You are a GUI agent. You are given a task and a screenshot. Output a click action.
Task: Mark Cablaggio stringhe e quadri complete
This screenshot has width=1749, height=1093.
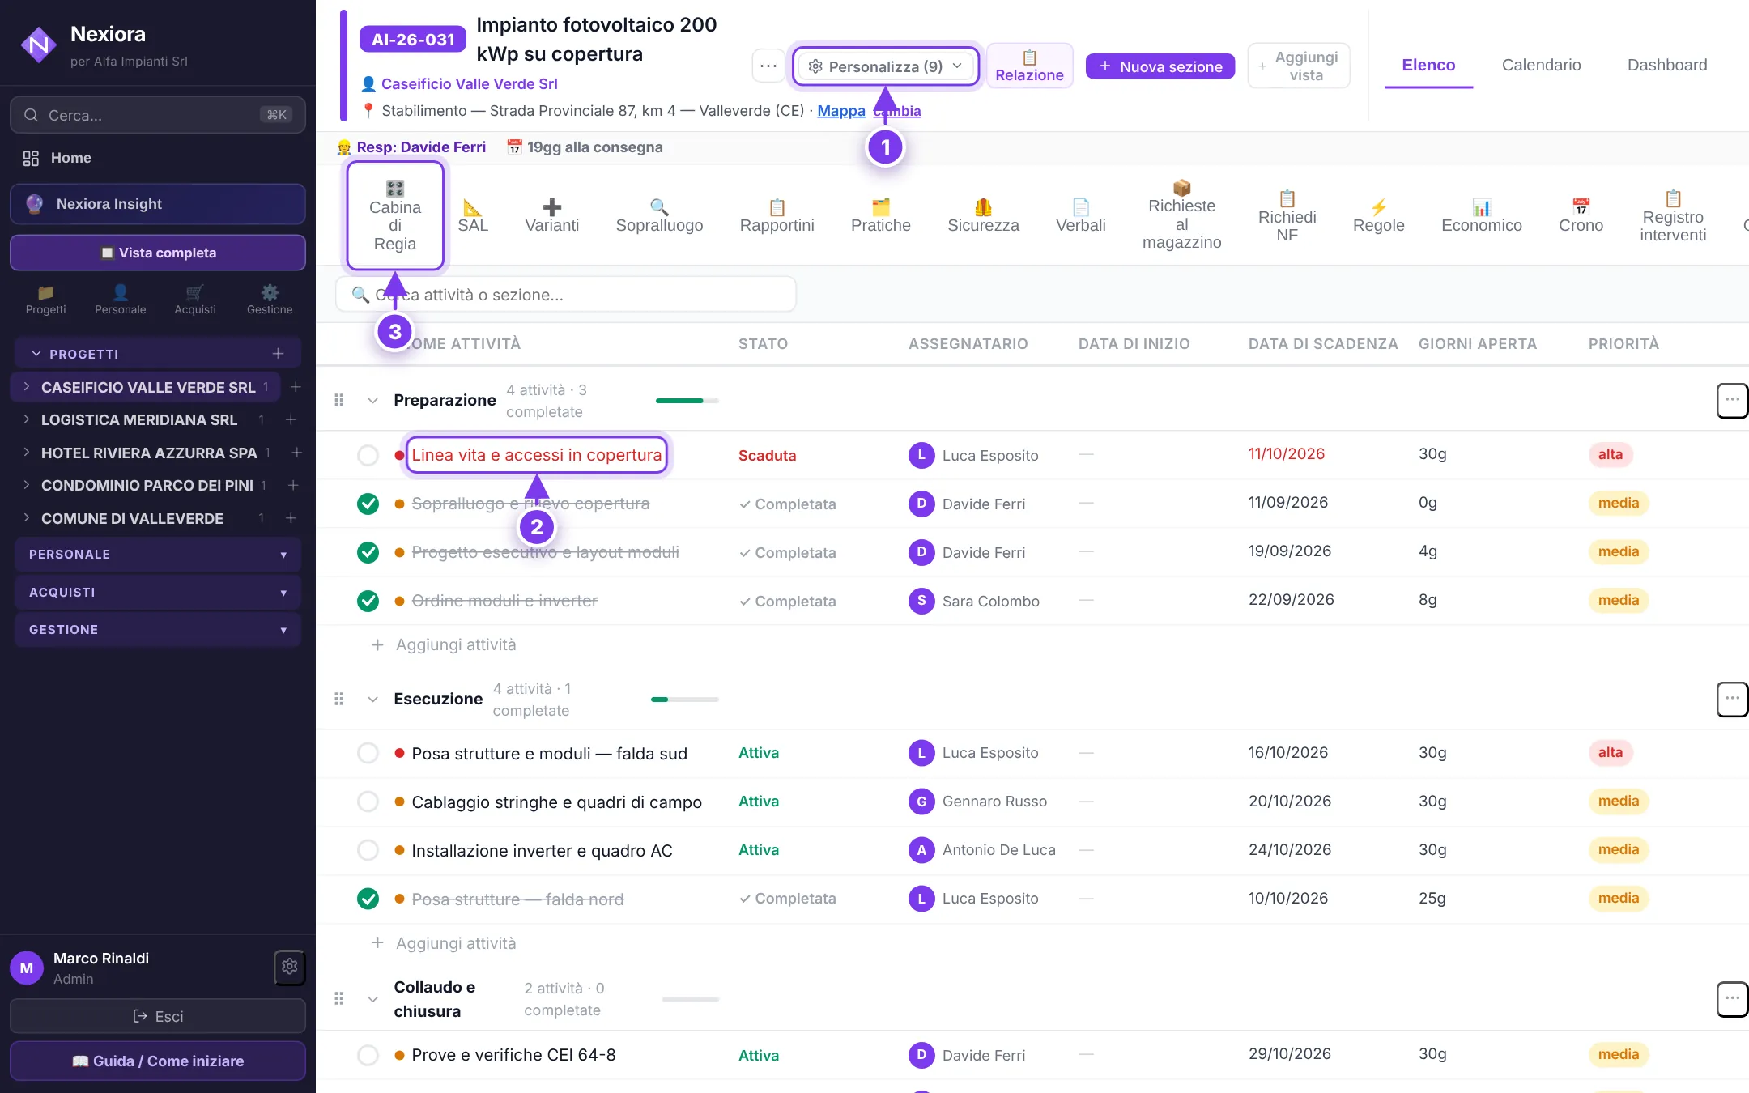click(x=368, y=802)
